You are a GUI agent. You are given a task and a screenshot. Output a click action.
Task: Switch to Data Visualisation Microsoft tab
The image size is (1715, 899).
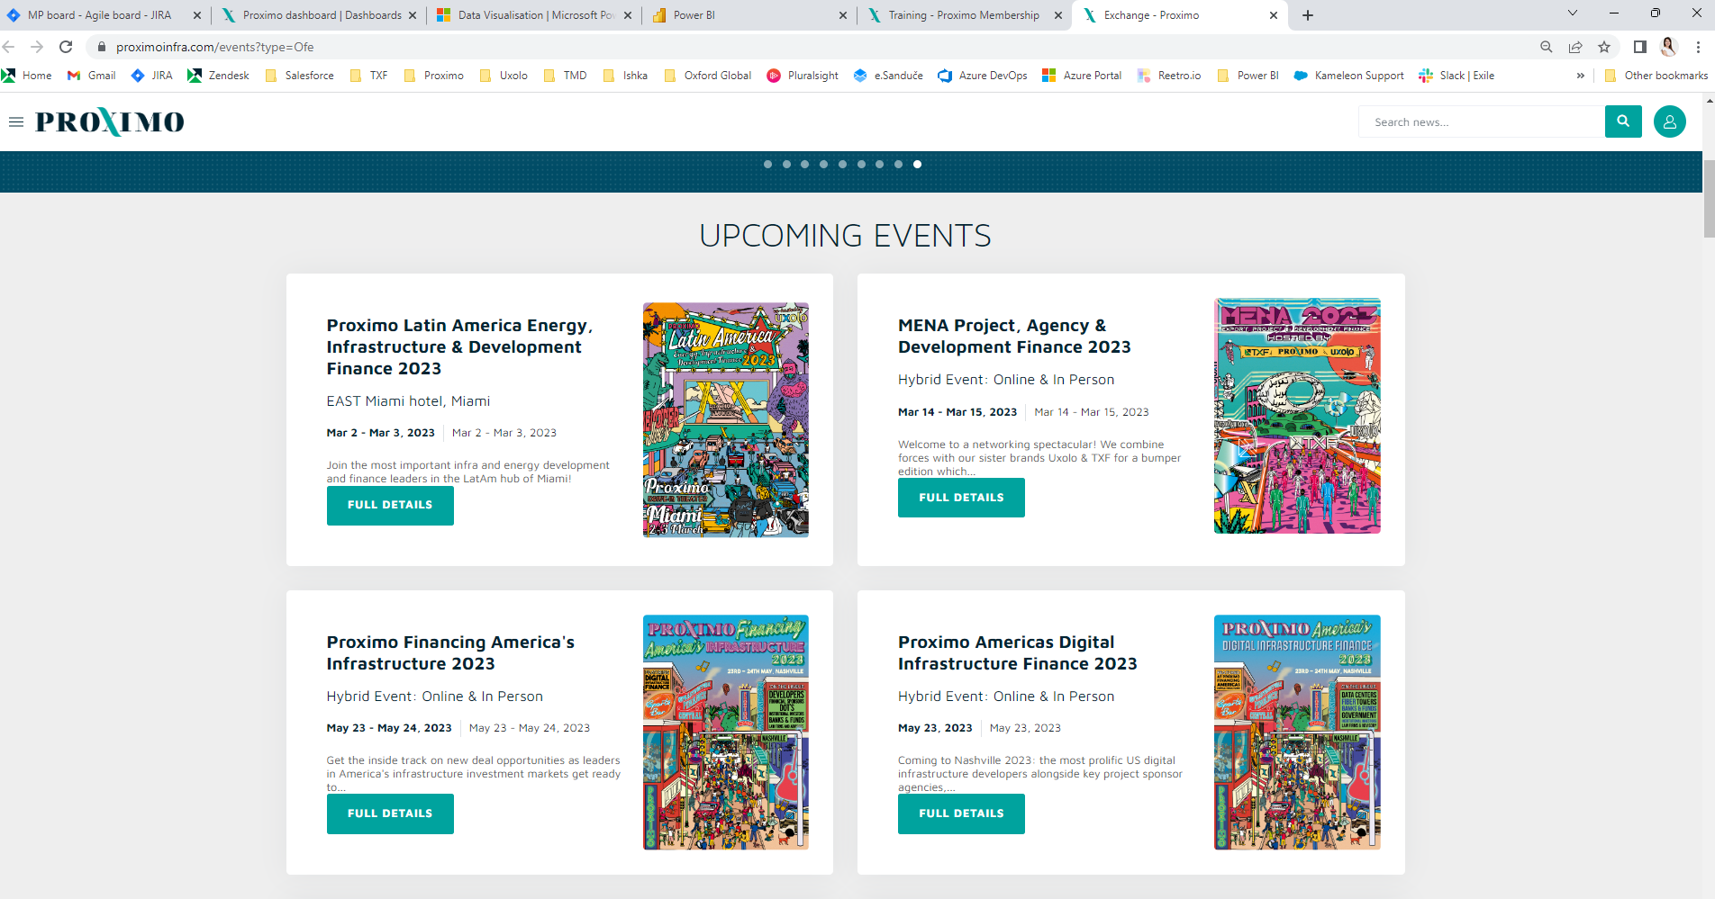coord(534,15)
